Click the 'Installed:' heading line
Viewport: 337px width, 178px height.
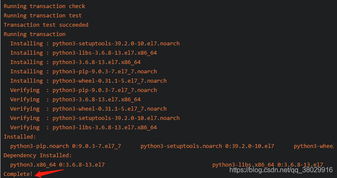click(20, 136)
